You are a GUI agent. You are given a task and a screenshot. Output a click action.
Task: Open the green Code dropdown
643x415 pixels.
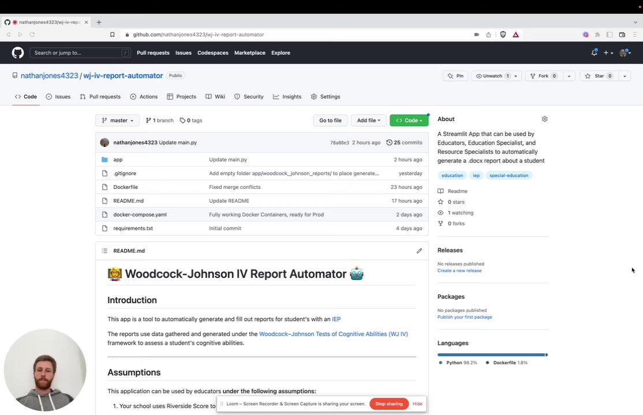(x=409, y=120)
